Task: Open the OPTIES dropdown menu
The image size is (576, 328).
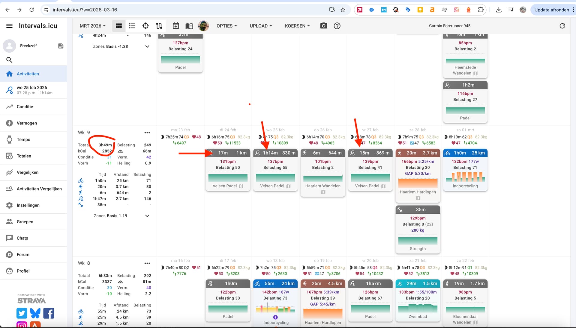Action: coord(226,26)
